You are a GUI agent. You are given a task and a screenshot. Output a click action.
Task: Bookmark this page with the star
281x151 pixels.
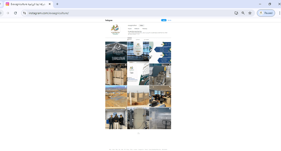(250, 13)
